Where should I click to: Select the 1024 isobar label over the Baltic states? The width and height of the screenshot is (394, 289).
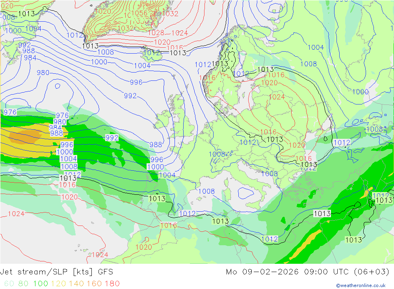[277, 97]
